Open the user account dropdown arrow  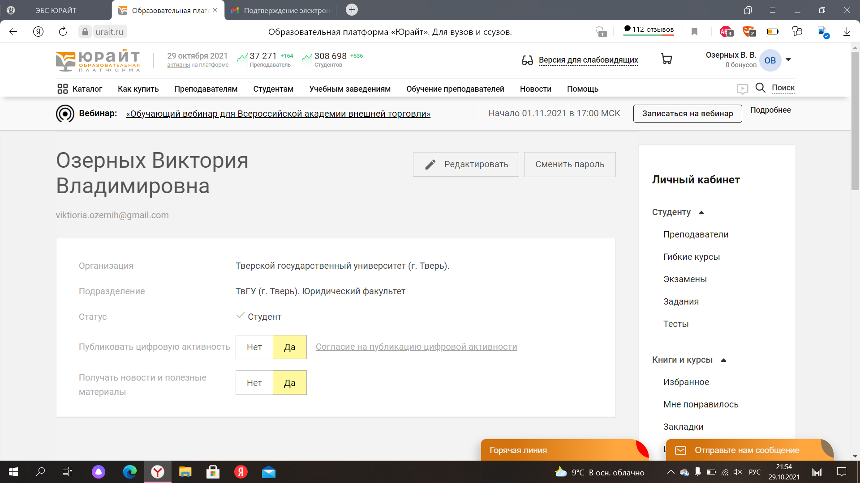(788, 59)
